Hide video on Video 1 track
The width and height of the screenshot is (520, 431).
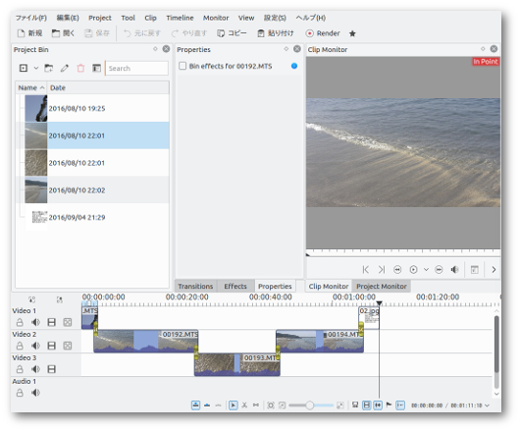pos(51,322)
